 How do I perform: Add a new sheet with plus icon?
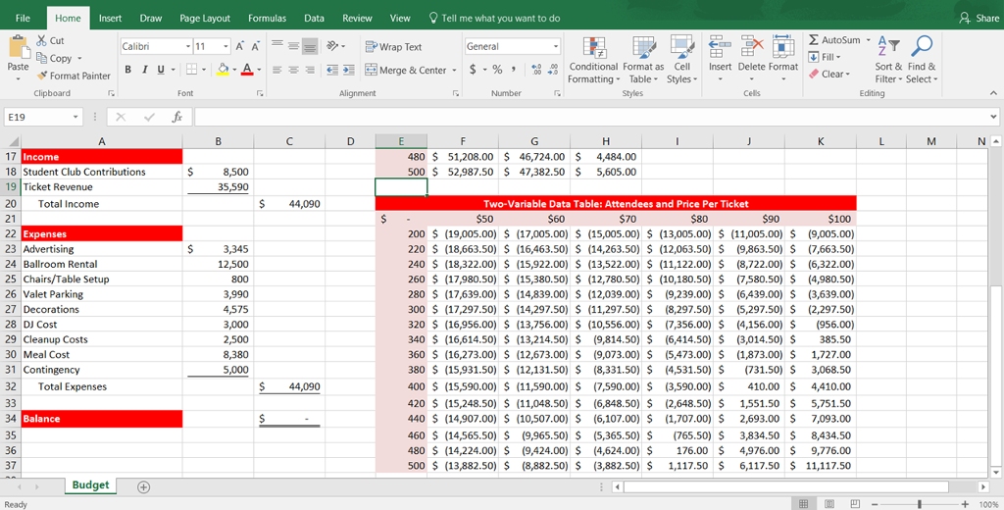pyautogui.click(x=143, y=486)
